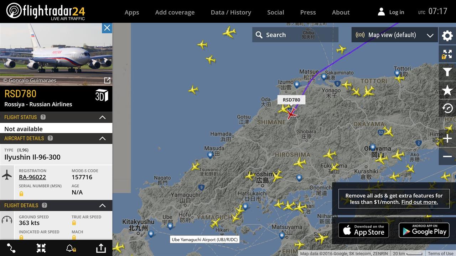Open the Press menu
This screenshot has width=456, height=256.
click(x=308, y=12)
